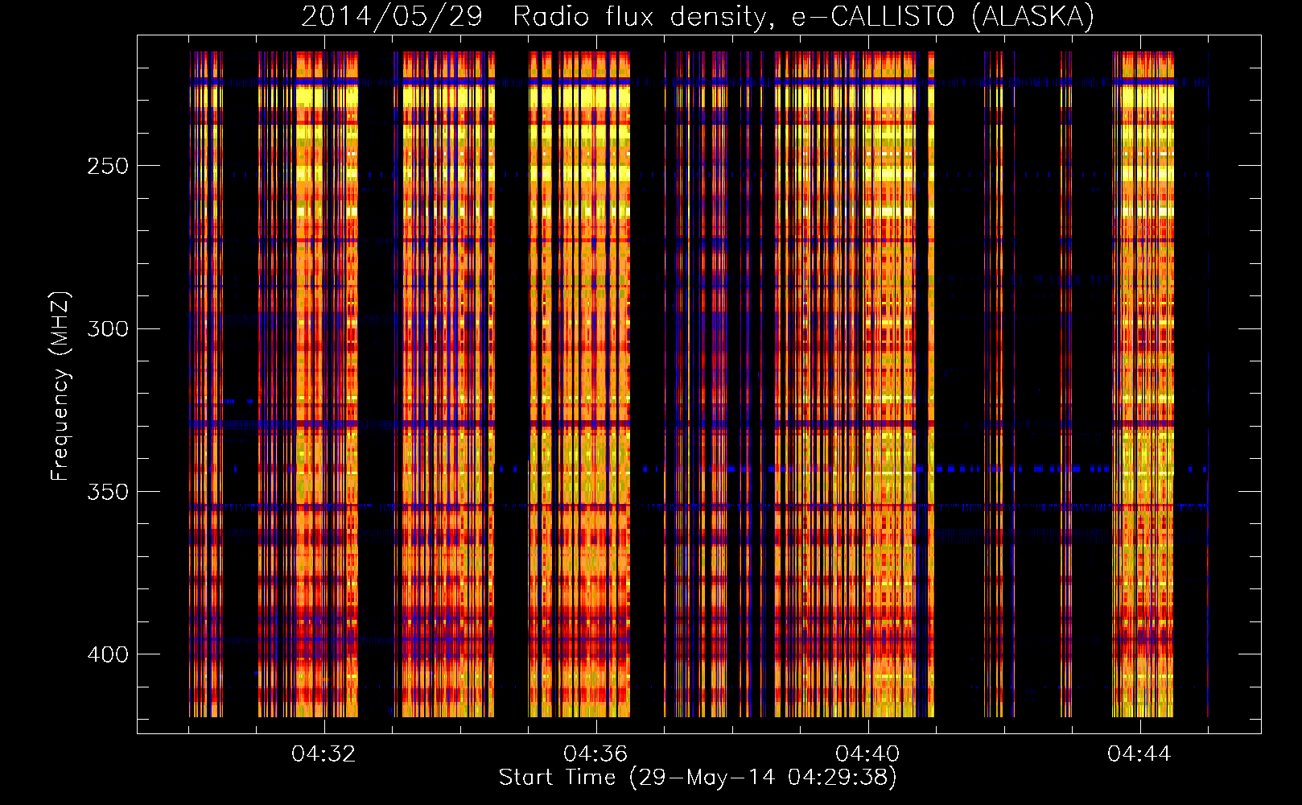Click the plot title '2014/05/29 Radio flux density'
The width and height of the screenshot is (1302, 805).
click(698, 17)
